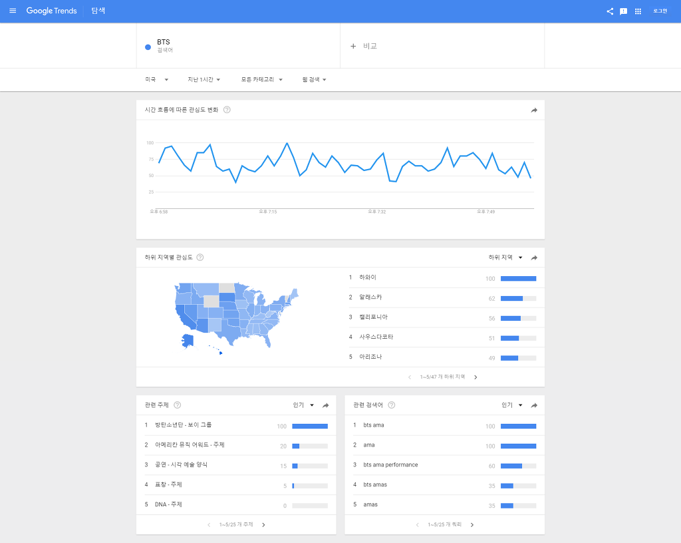Go to next page of related queries
Image resolution: width=681 pixels, height=543 pixels.
click(472, 525)
